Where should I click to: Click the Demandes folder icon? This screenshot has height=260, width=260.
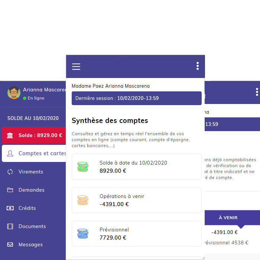pos(10,190)
